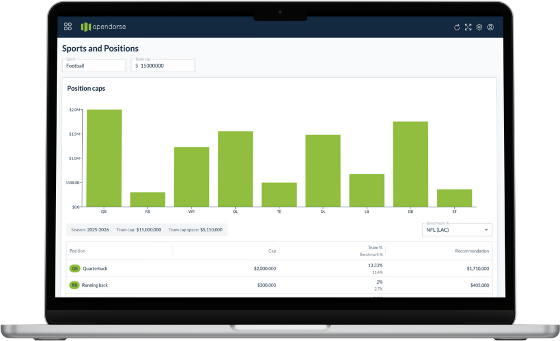Open settings gear icon
Viewport: 560px width, 341px height.
[479, 27]
